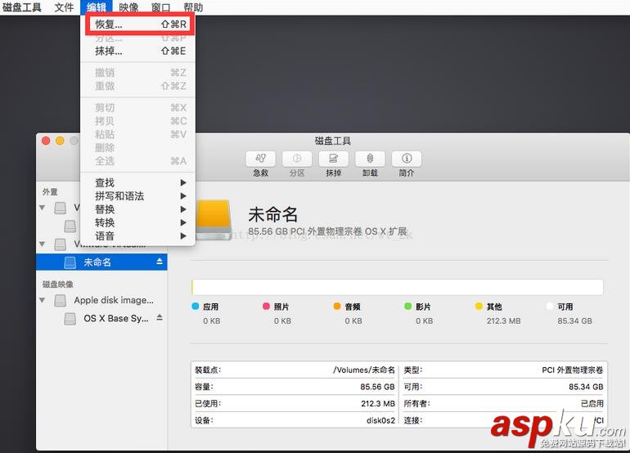Screen dimensions: 630x453
Task: Click the 未命名 volume title text
Action: pyautogui.click(x=272, y=214)
